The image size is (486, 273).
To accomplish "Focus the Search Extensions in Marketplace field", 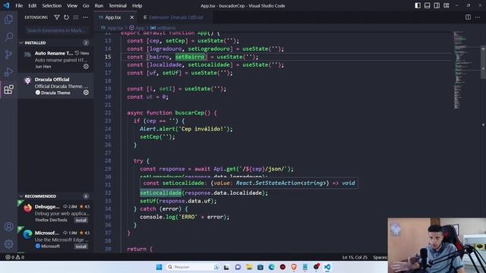I will pyautogui.click(x=55, y=30).
